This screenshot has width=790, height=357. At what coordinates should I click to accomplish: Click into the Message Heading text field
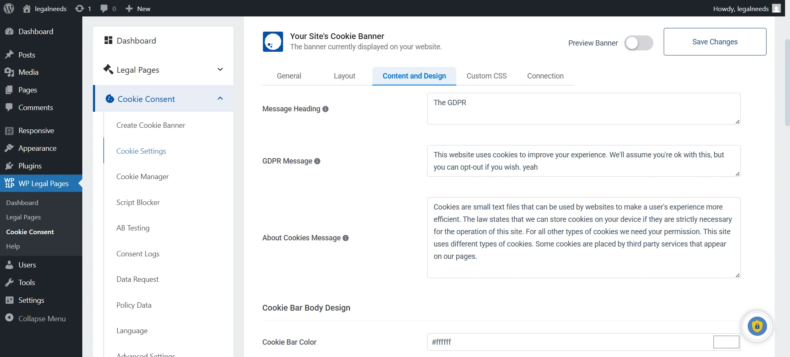tap(583, 108)
